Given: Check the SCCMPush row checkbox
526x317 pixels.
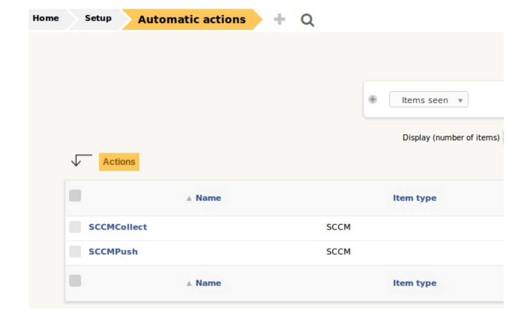Looking at the screenshot, I should tap(75, 252).
